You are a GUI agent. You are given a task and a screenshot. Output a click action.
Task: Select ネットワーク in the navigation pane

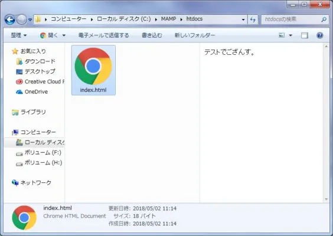(36, 183)
